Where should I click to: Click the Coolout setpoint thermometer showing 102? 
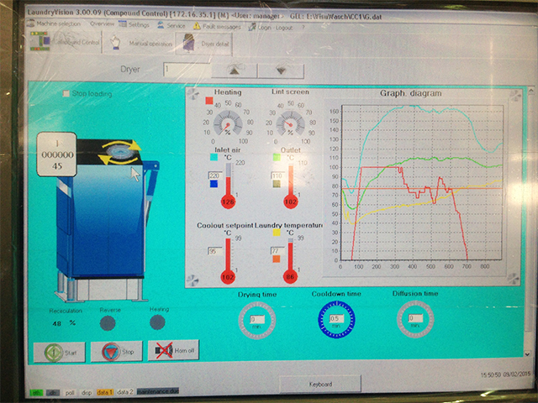click(x=228, y=261)
